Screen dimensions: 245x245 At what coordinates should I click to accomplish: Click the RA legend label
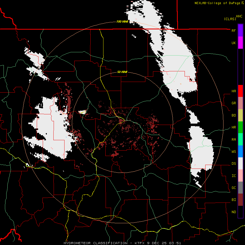click(x=234, y=140)
